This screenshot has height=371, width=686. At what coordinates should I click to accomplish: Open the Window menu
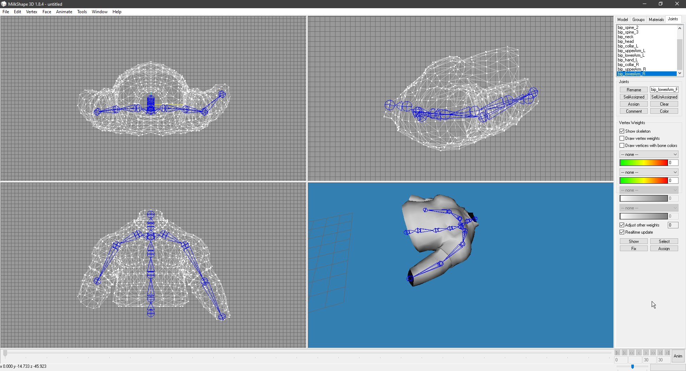point(99,12)
